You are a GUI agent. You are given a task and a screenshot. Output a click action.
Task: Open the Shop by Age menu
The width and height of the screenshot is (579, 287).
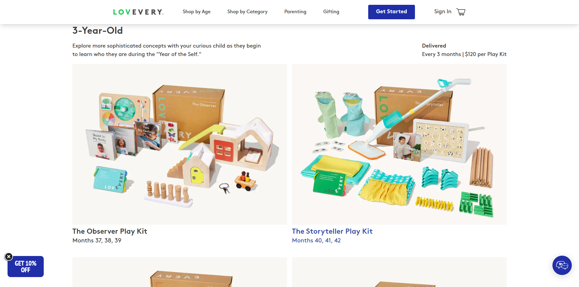[197, 12]
